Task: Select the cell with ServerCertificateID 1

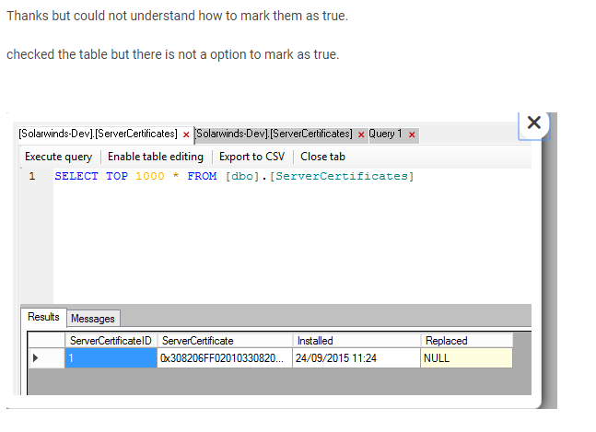Action: point(111,358)
